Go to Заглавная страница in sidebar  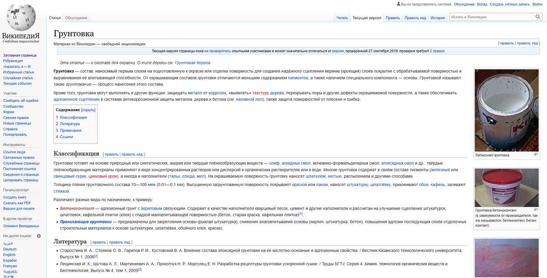20,55
